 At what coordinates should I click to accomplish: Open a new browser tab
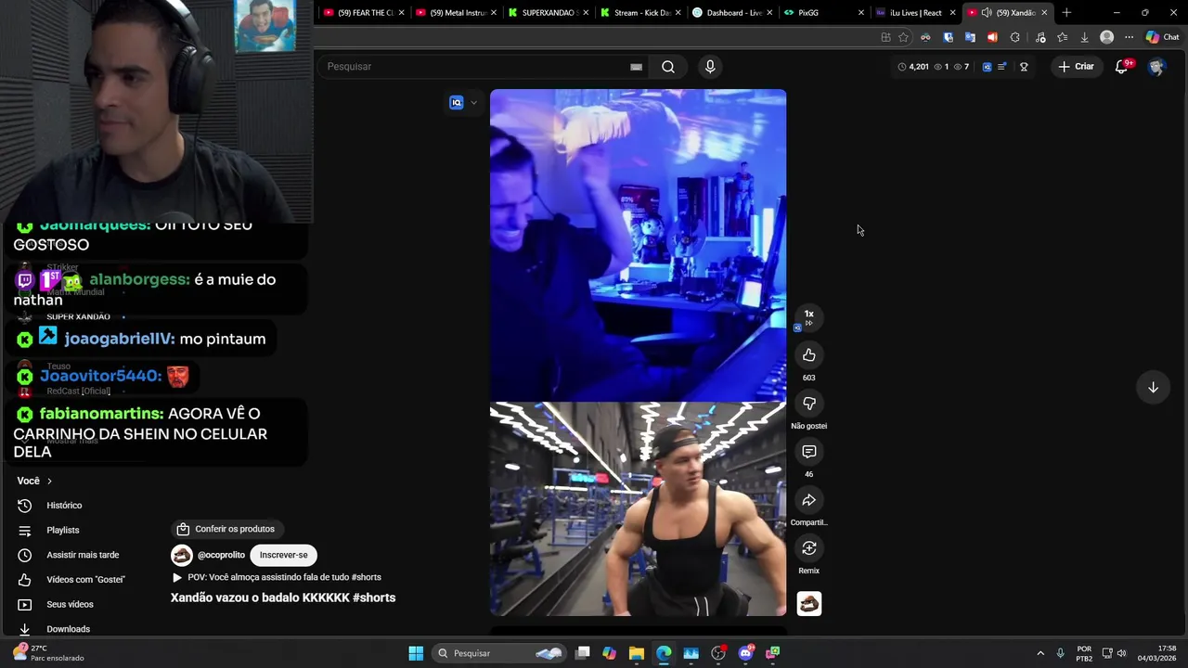[1066, 13]
